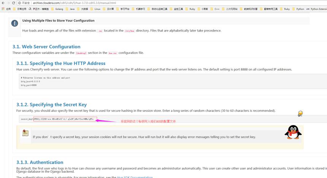This screenshot has width=327, height=178.
Task: Open the Golang bookmark folder
Action: point(57,9)
